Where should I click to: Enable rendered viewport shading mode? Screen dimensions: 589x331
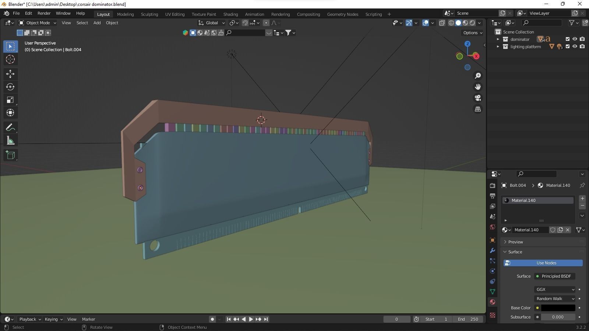coord(472,23)
